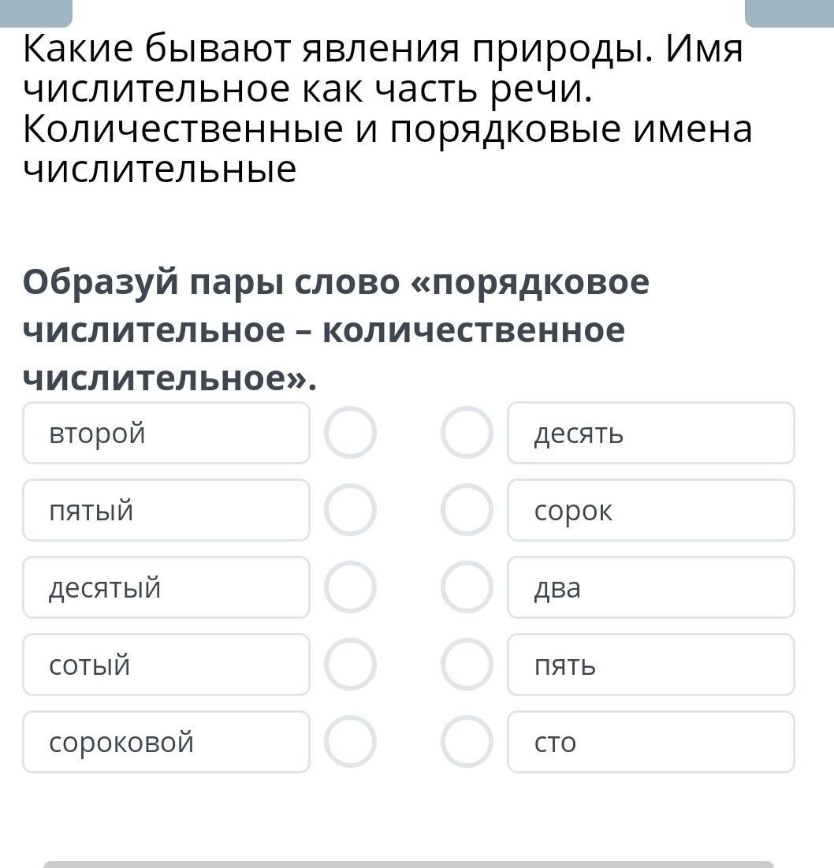Click the «два» answer card

click(x=650, y=587)
